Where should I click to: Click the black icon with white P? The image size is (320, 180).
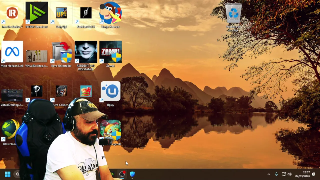pyautogui.click(x=37, y=91)
